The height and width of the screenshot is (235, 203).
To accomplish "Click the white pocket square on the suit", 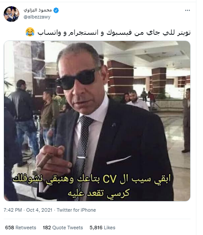I will click(x=119, y=160).
